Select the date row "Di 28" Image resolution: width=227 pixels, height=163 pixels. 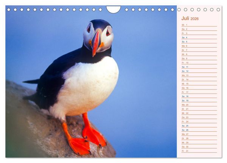click(199, 138)
